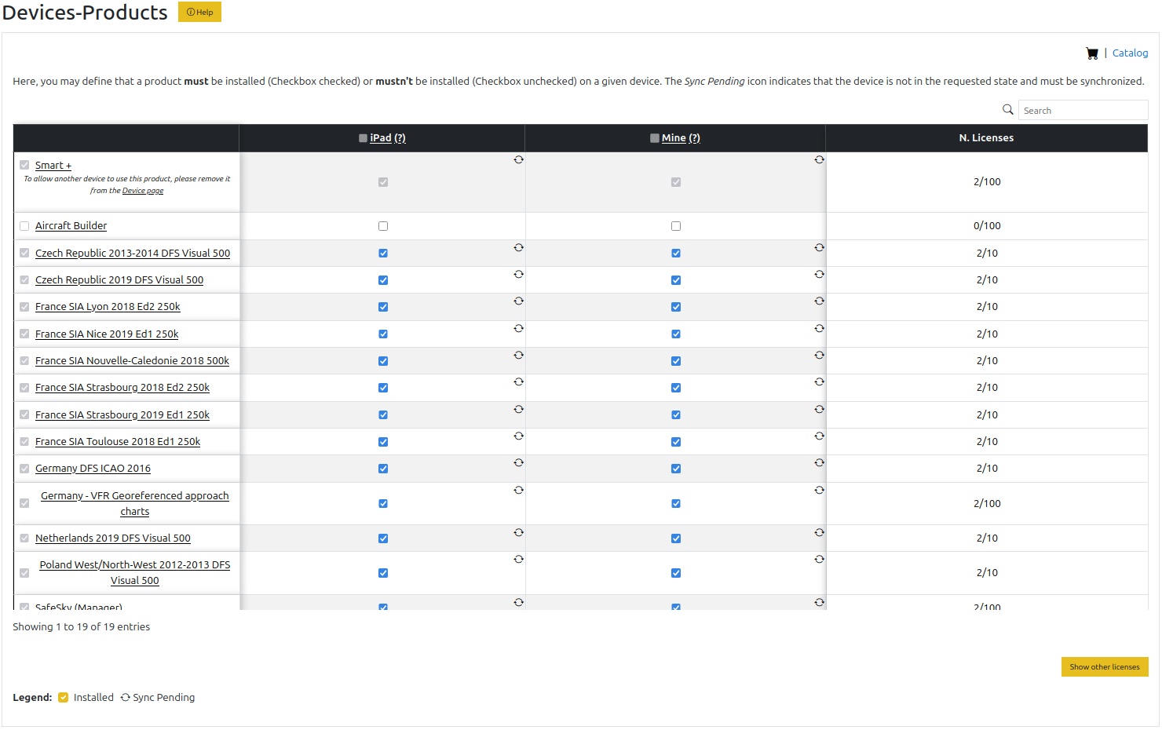Click iPad sync icon for Czech Republic 2013-2014
The width and height of the screenshot is (1162, 730).
519,247
